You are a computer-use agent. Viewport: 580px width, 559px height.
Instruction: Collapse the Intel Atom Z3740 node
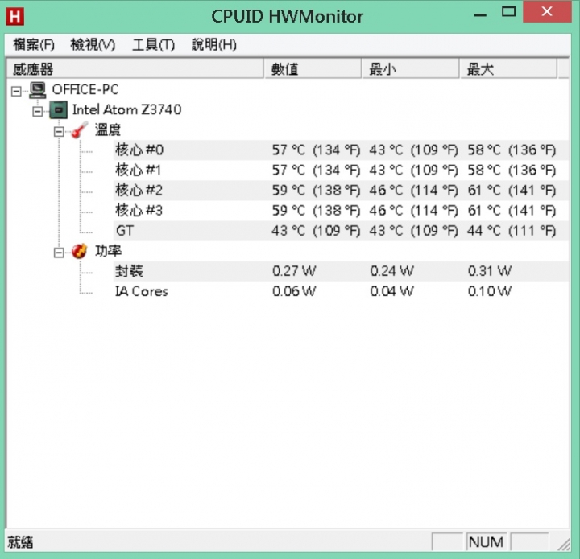point(37,111)
